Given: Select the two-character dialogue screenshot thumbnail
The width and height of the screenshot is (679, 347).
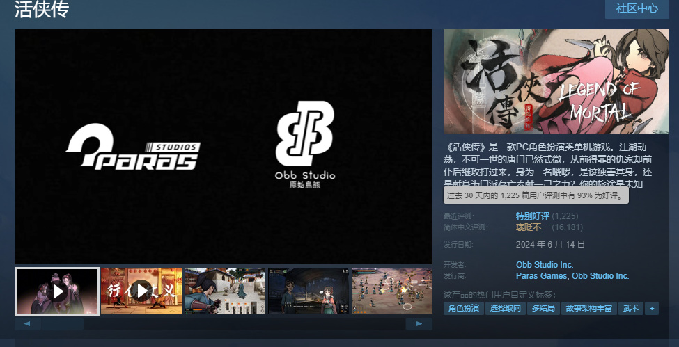Looking at the screenshot, I should [309, 291].
